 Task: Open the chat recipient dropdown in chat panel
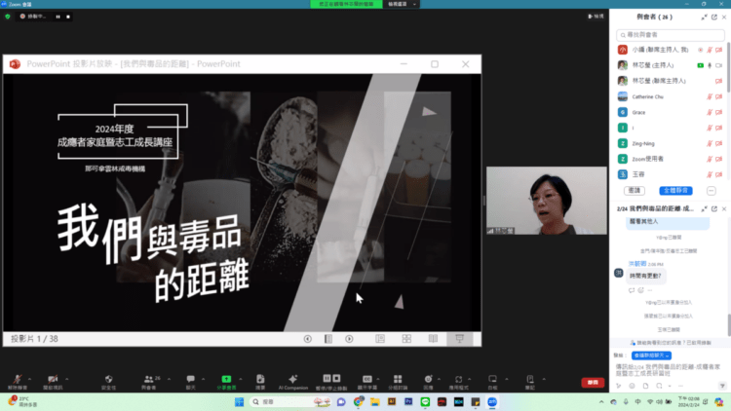tap(651, 355)
